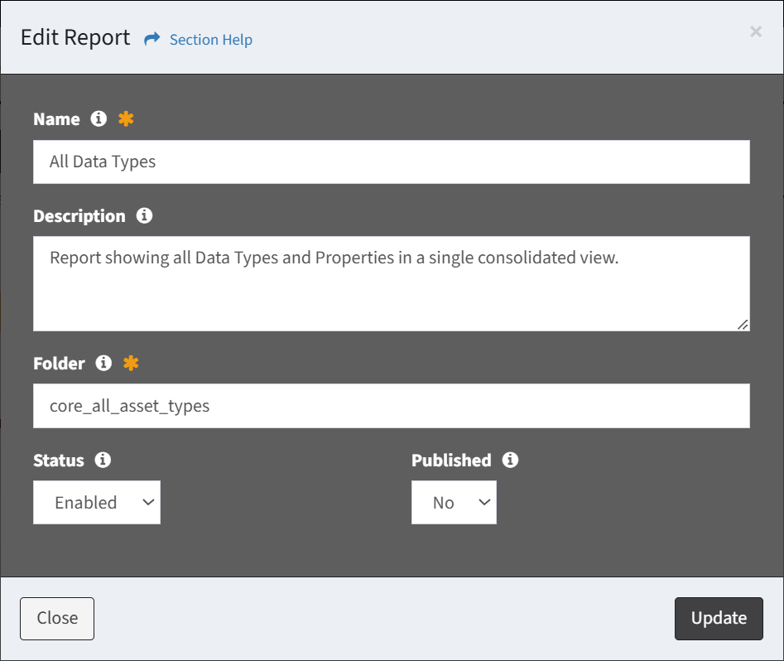Screen dimensions: 784x661
Task: Click inside the Description text area
Action: point(392,284)
